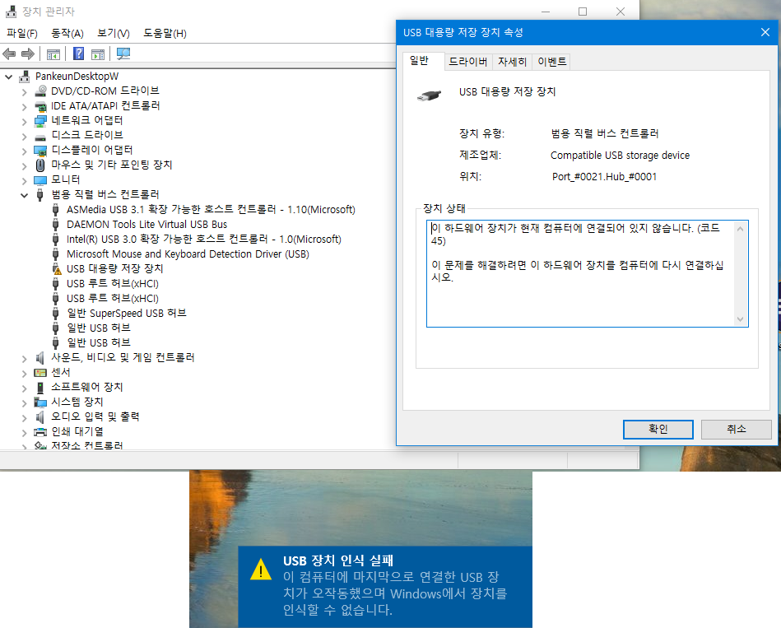Viewport: 781px width, 628px height.
Task: Expand the 디스플레이 어댑터 category
Action: (x=24, y=151)
